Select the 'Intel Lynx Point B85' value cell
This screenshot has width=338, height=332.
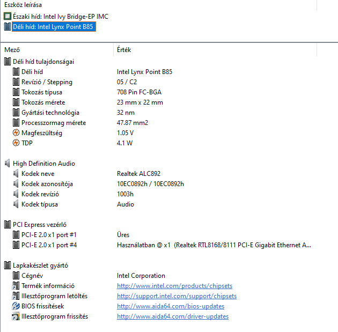144,72
